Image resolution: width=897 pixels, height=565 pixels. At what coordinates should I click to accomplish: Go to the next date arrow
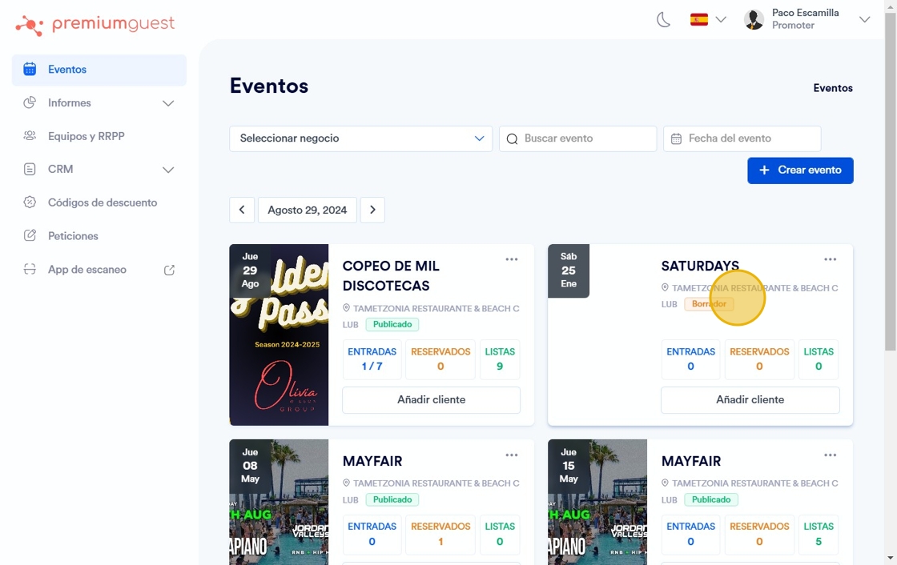coord(372,210)
